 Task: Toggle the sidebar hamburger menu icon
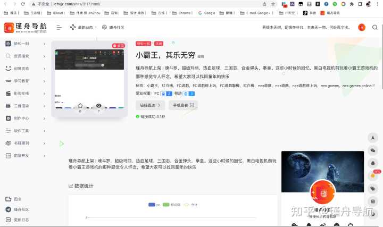(x=59, y=27)
